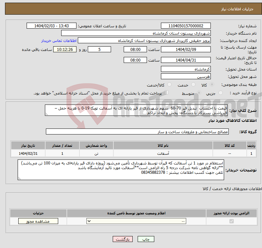Click the price validity time 08:00 field
Image resolution: width=262 pixels, height=248 pixels.
click(x=135, y=60)
